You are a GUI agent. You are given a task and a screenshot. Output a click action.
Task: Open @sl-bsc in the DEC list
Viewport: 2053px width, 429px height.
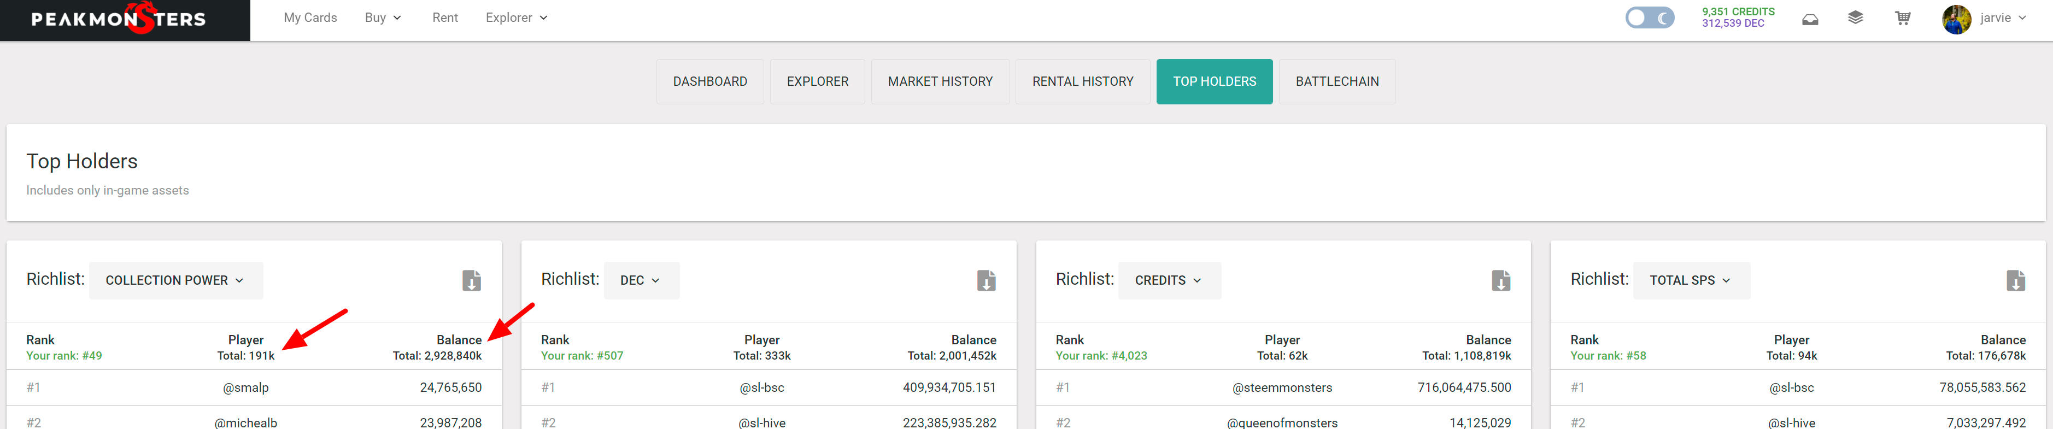point(761,387)
